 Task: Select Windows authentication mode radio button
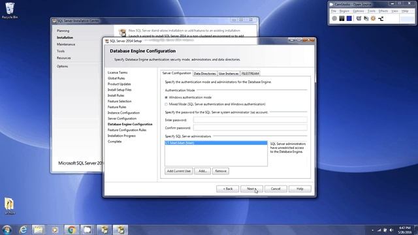tap(166, 97)
